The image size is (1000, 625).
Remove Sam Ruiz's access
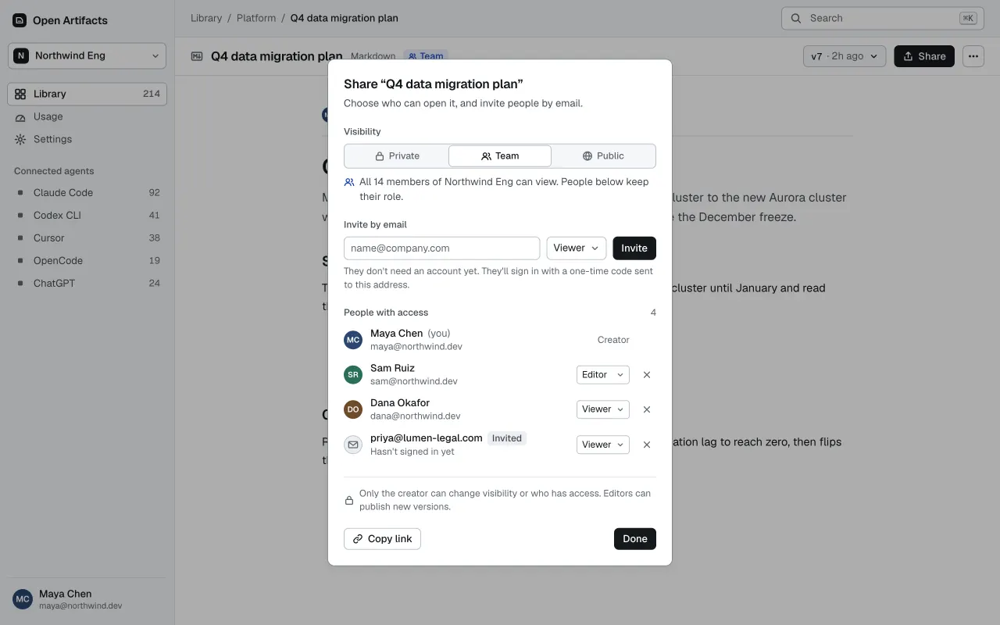647,375
